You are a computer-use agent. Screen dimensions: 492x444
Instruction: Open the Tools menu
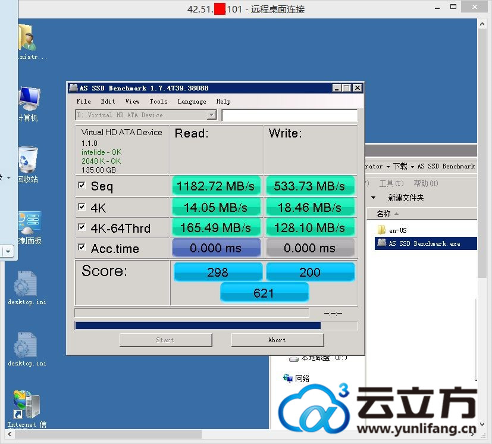click(158, 101)
